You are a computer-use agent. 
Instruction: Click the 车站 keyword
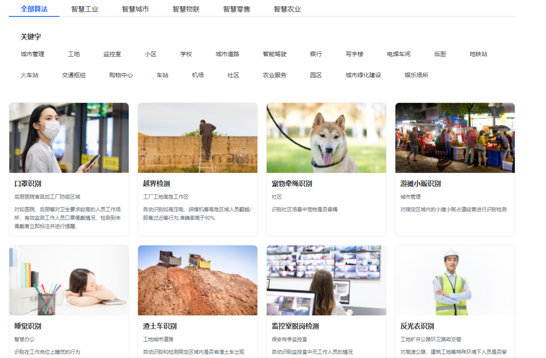[x=162, y=75]
